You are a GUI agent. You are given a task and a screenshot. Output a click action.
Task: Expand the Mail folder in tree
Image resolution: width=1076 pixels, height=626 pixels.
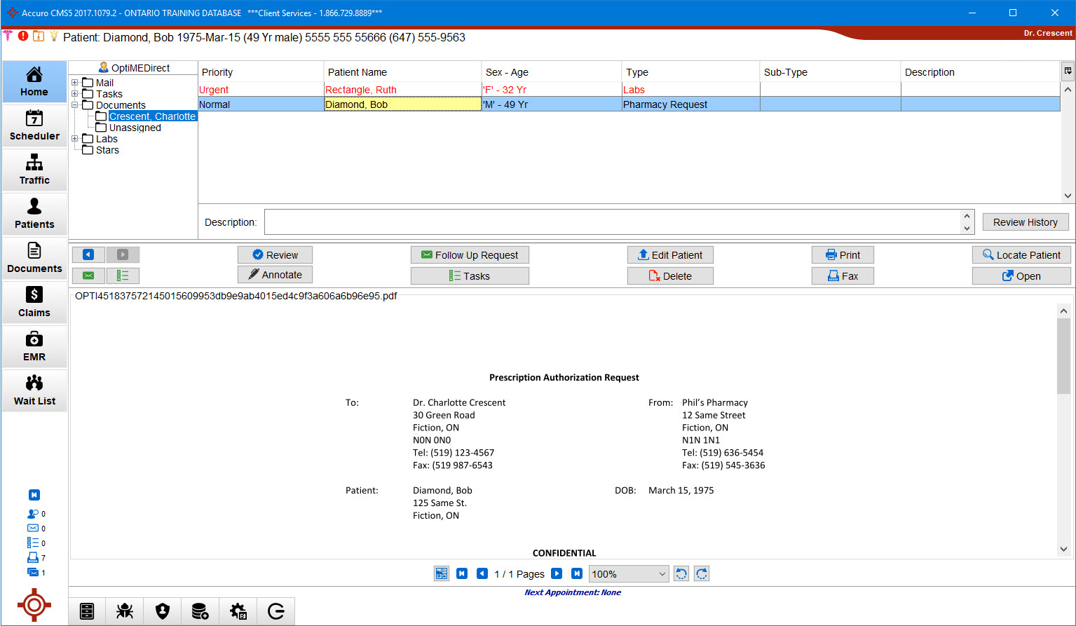click(x=75, y=83)
